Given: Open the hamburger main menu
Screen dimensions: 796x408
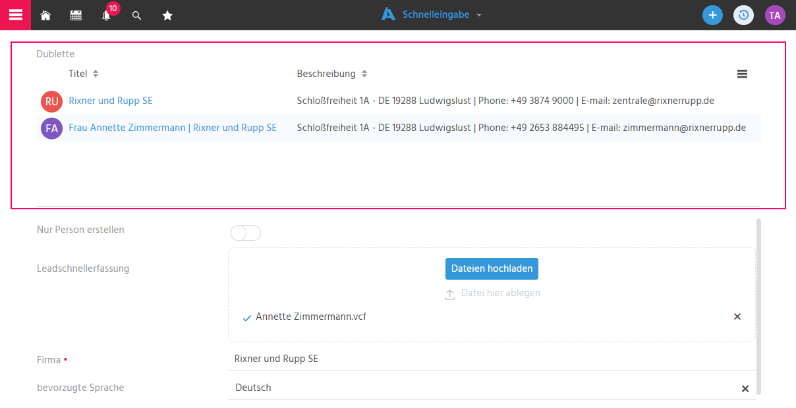Looking at the screenshot, I should [x=15, y=14].
